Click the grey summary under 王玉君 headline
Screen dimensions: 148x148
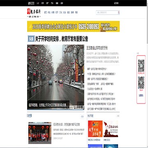pos(103,57)
